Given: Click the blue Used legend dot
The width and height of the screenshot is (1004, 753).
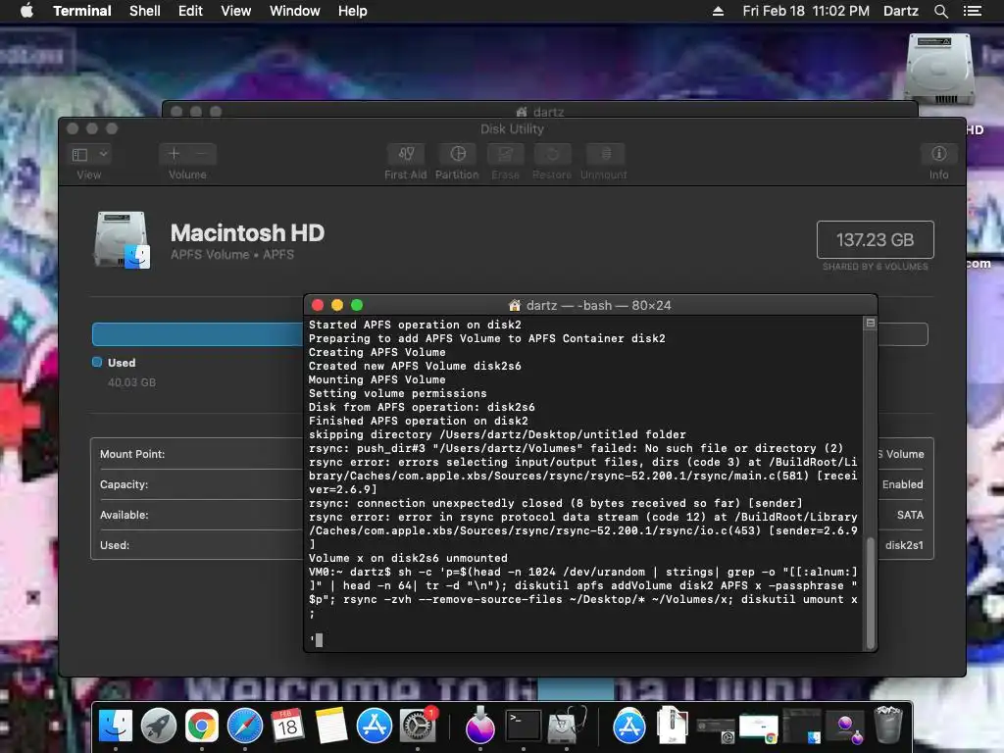Looking at the screenshot, I should pos(97,363).
